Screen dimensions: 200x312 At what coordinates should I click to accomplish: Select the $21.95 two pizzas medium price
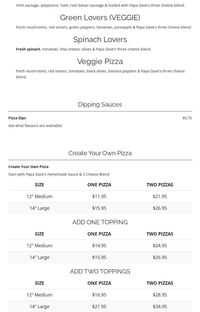(160, 196)
